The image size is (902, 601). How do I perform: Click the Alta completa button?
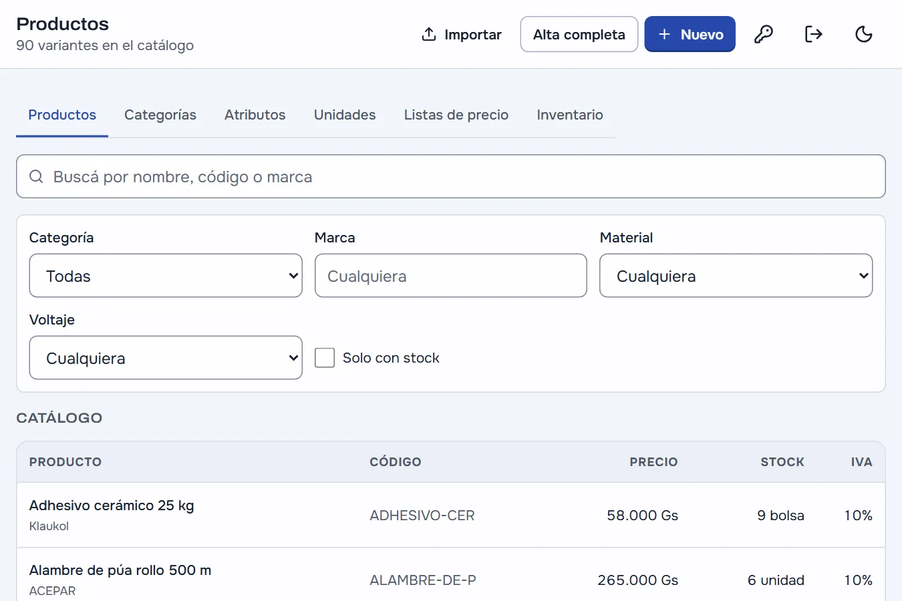(579, 34)
